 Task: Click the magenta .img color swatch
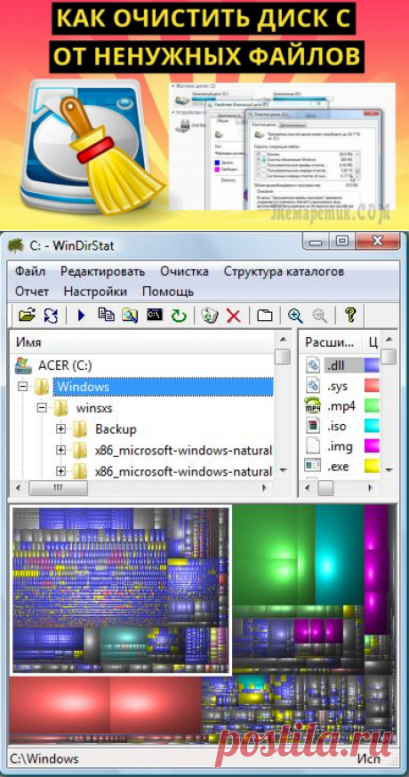pyautogui.click(x=372, y=446)
